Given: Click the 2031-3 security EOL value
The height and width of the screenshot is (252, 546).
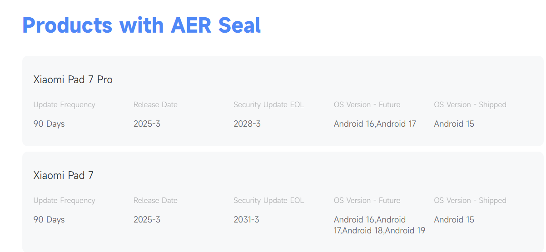Looking at the screenshot, I should click(246, 219).
